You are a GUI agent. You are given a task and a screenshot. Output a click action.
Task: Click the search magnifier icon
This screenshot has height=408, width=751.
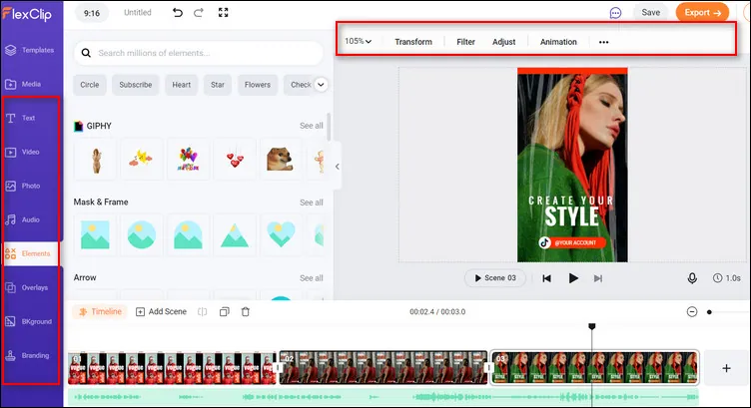pos(86,53)
